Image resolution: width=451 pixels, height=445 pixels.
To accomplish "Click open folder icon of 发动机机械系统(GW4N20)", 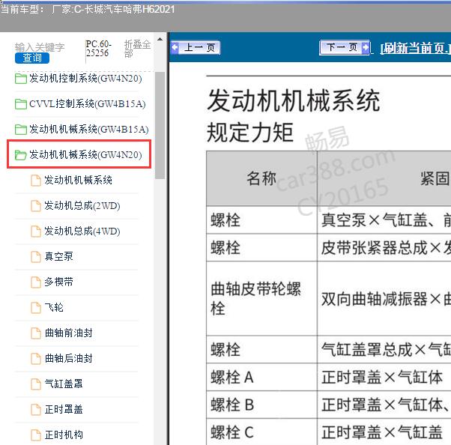I will (x=21, y=155).
